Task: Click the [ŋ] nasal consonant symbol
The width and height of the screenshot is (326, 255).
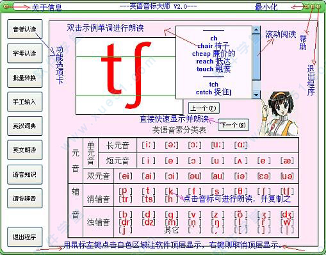Action: tap(218, 222)
